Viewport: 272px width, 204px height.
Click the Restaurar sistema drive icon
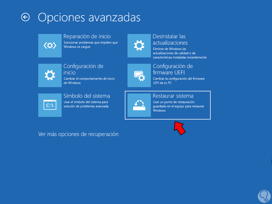click(139, 105)
